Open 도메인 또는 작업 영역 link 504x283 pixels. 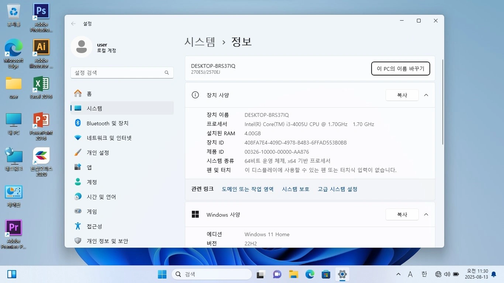click(248, 189)
